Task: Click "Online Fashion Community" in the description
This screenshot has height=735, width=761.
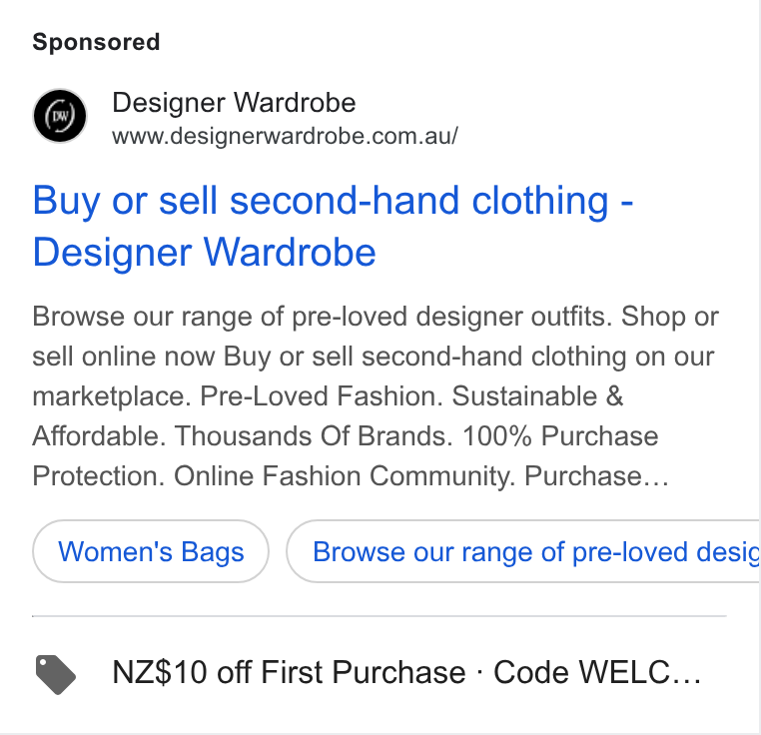Action: click(x=345, y=475)
